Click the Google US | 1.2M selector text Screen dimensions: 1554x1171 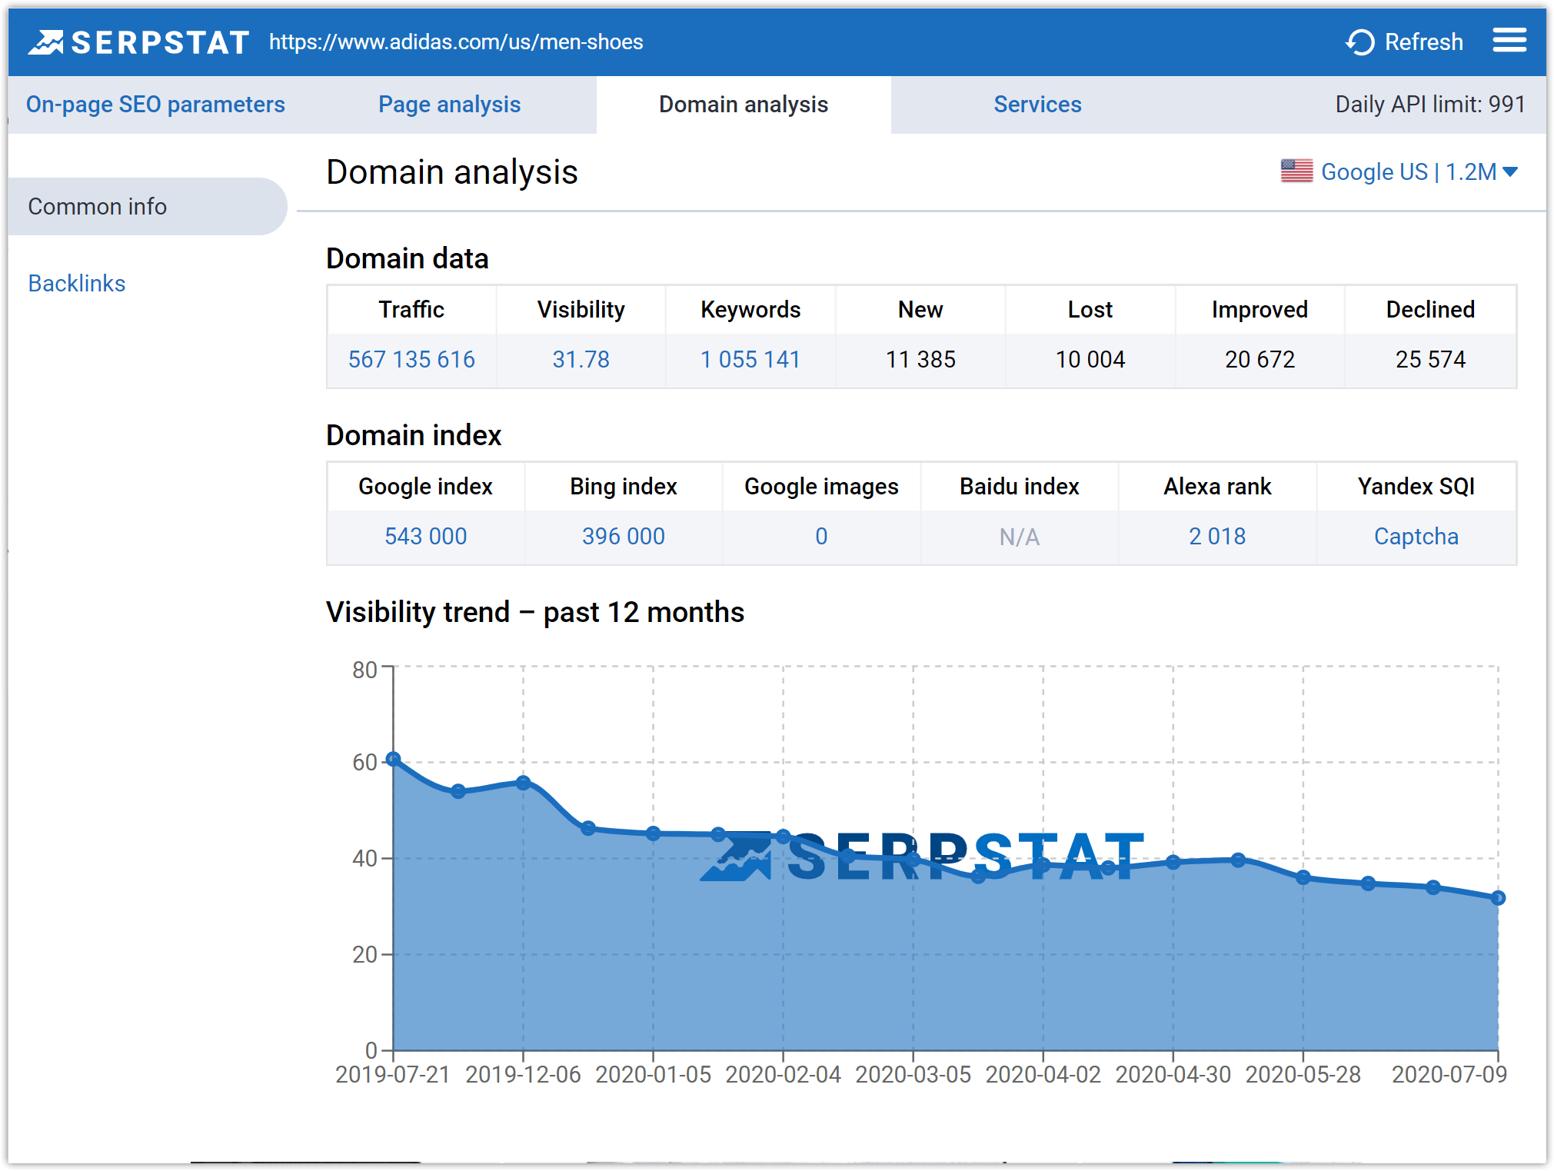(x=1409, y=171)
